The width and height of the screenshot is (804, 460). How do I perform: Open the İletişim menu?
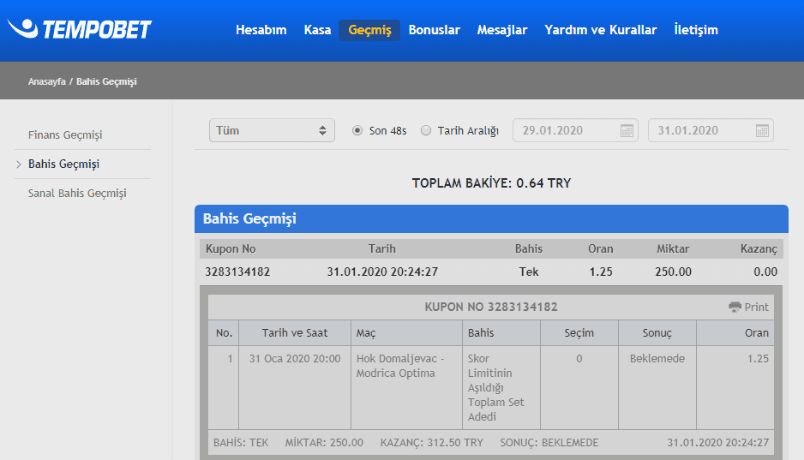[x=696, y=30]
